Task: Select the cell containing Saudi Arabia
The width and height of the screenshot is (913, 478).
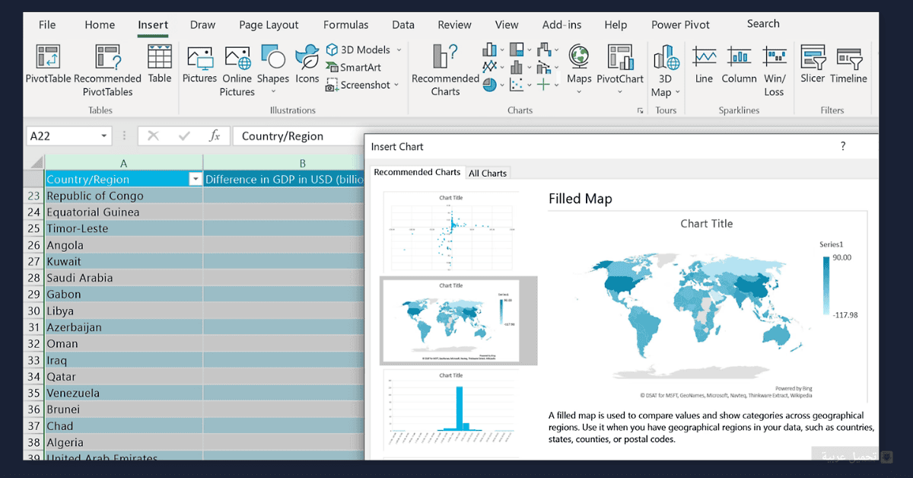Action: click(123, 278)
